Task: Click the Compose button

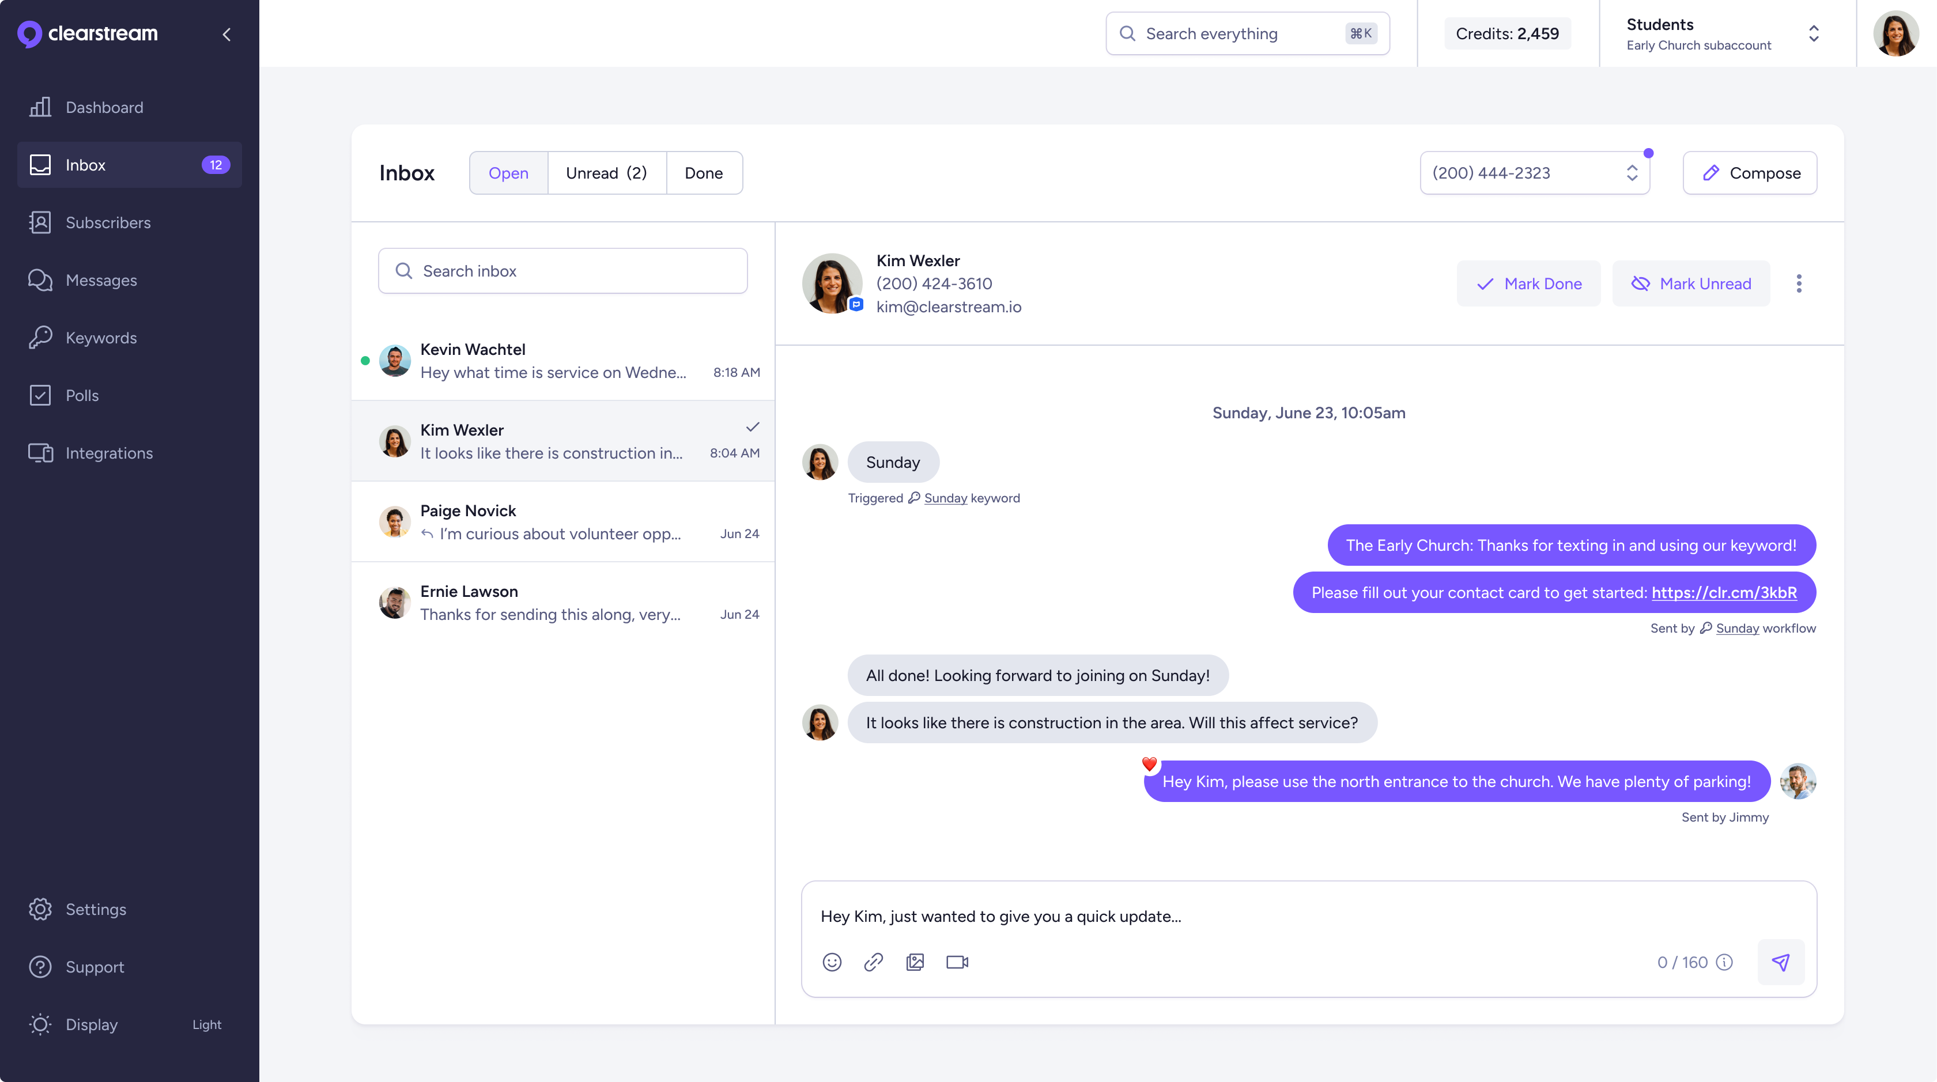Action: point(1750,173)
